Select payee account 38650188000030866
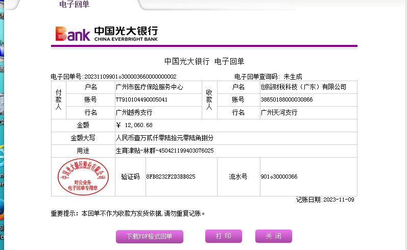The height and width of the screenshot is (250, 407). pos(286,99)
